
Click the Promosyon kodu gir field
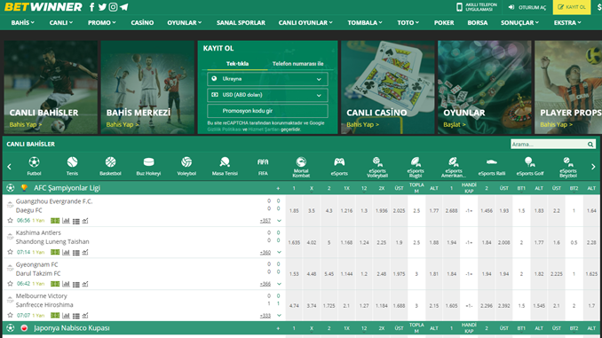coord(267,111)
